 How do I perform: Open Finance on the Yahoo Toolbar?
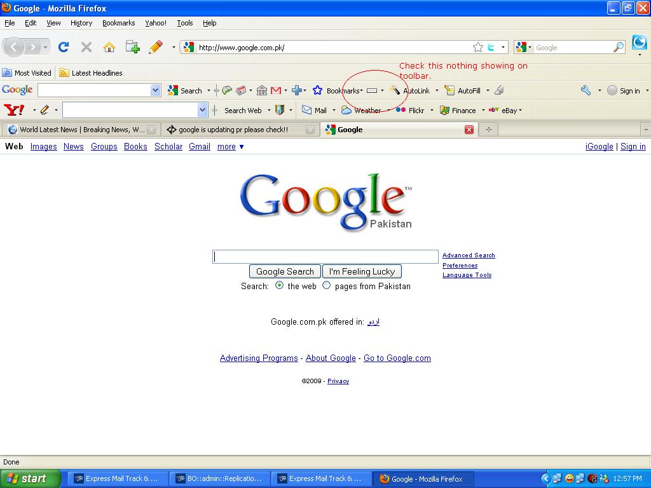pos(458,111)
